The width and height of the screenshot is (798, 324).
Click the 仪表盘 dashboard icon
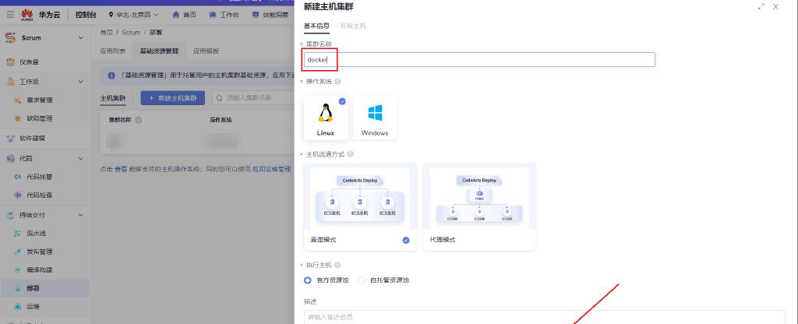pos(10,62)
